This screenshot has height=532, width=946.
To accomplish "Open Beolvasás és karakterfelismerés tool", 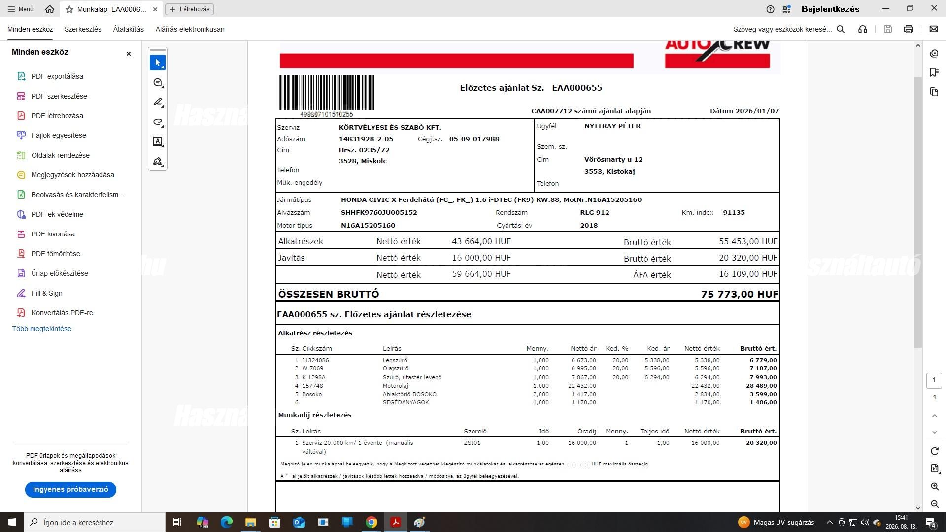I will click(x=77, y=195).
